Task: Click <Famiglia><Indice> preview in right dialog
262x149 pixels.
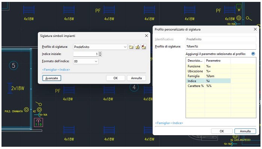Action: click(169, 123)
